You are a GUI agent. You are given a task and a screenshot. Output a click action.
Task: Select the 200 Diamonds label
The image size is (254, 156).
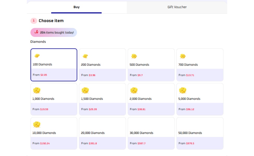91,65
